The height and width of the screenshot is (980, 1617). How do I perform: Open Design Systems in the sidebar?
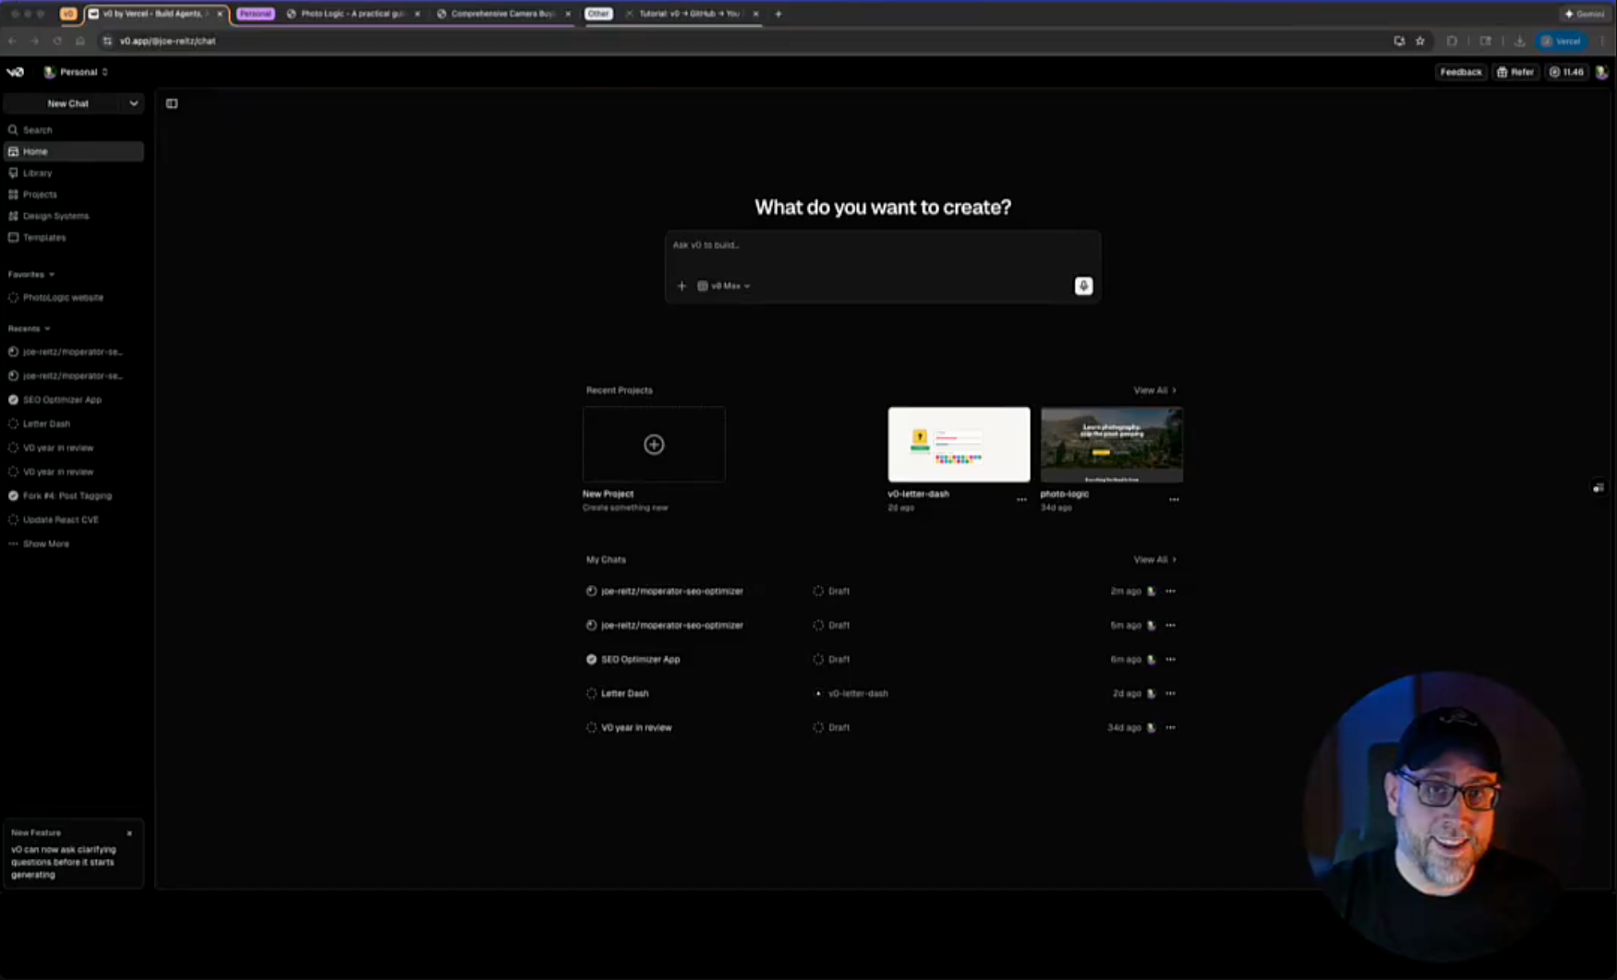pos(74,216)
